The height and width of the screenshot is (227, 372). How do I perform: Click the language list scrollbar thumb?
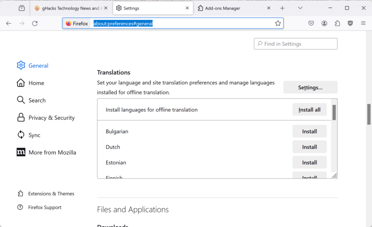pyautogui.click(x=334, y=112)
